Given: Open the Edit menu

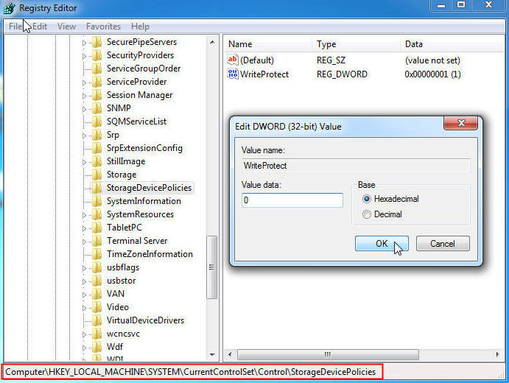Looking at the screenshot, I should (40, 27).
